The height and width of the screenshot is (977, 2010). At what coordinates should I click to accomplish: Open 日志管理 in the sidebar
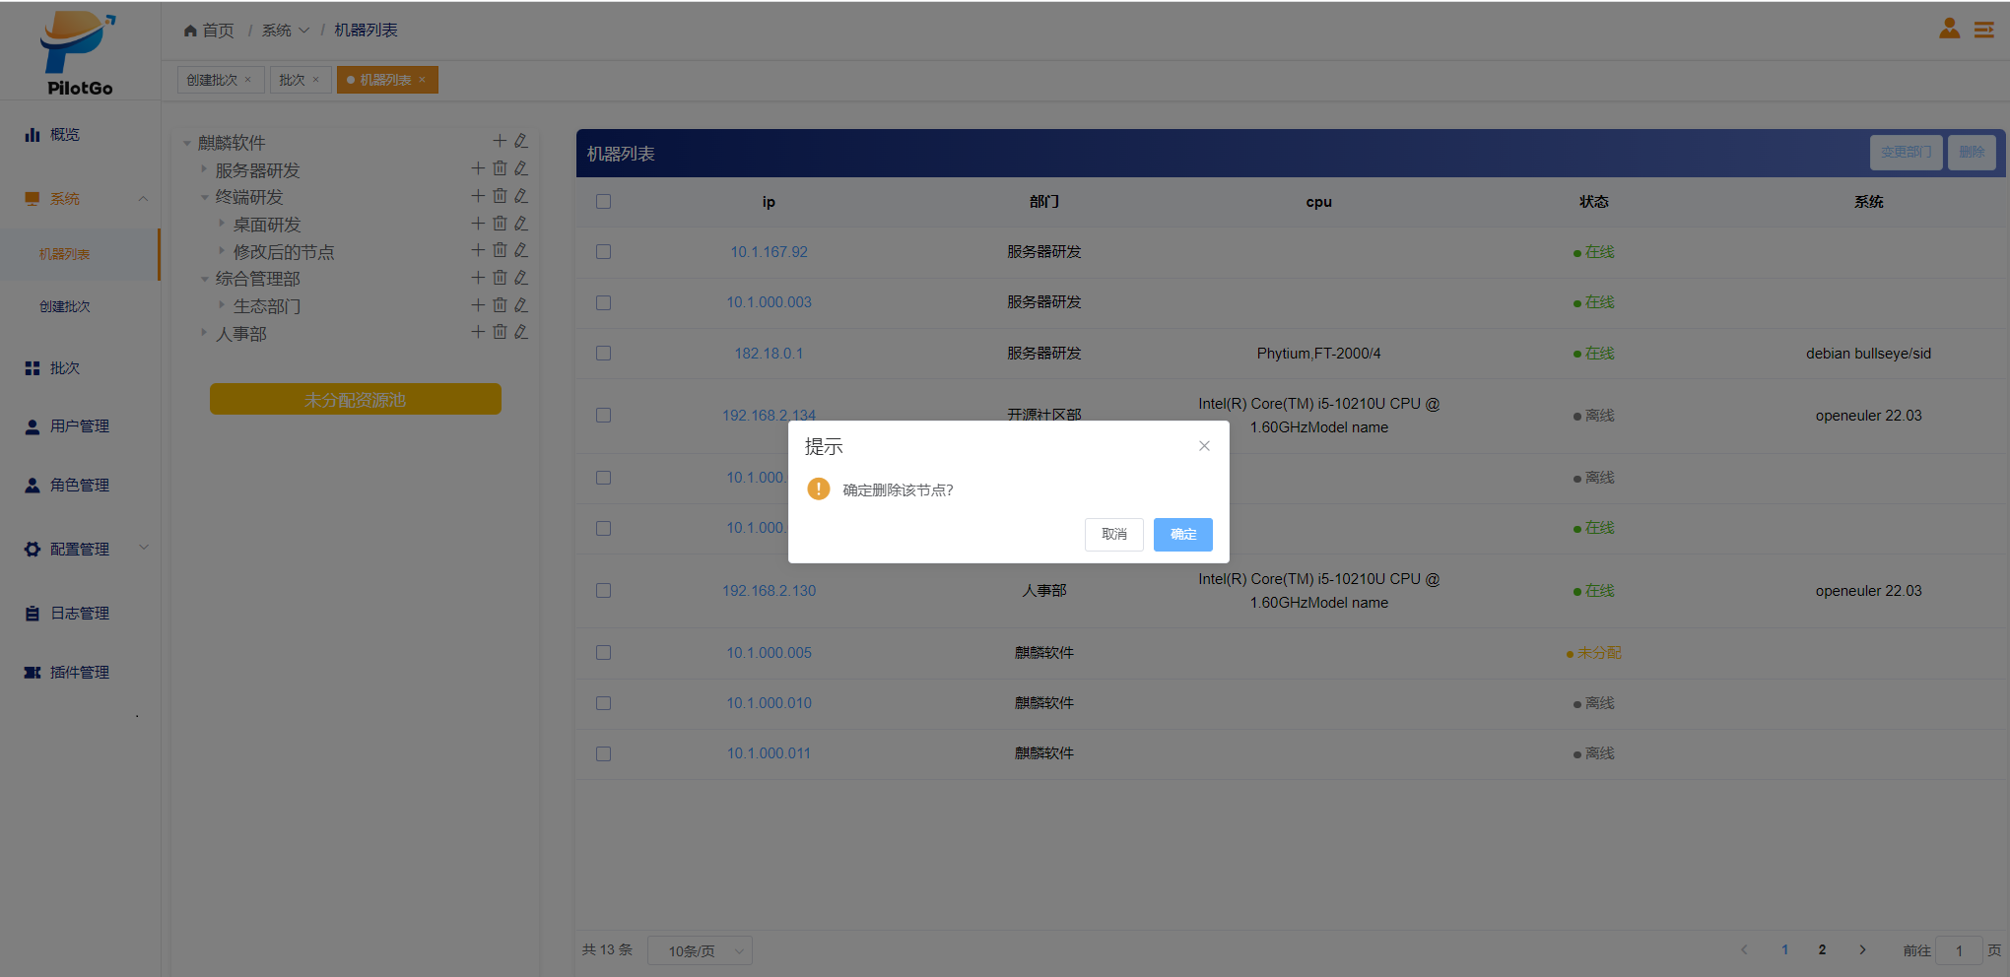coord(79,613)
